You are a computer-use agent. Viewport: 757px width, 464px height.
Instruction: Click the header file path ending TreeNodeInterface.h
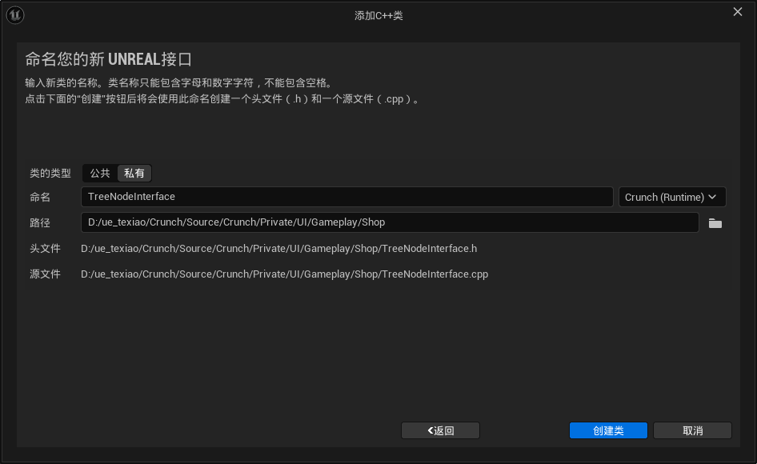coord(278,249)
